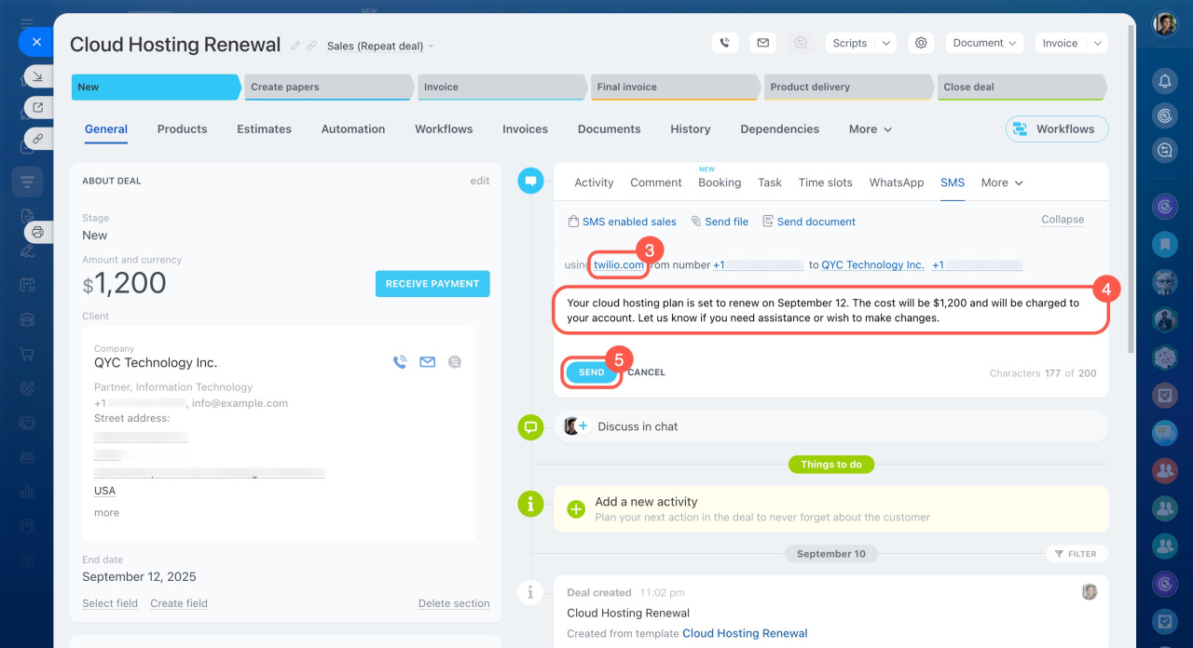The image size is (1193, 648).
Task: Email the company via envelope icon in client card
Action: tap(428, 362)
